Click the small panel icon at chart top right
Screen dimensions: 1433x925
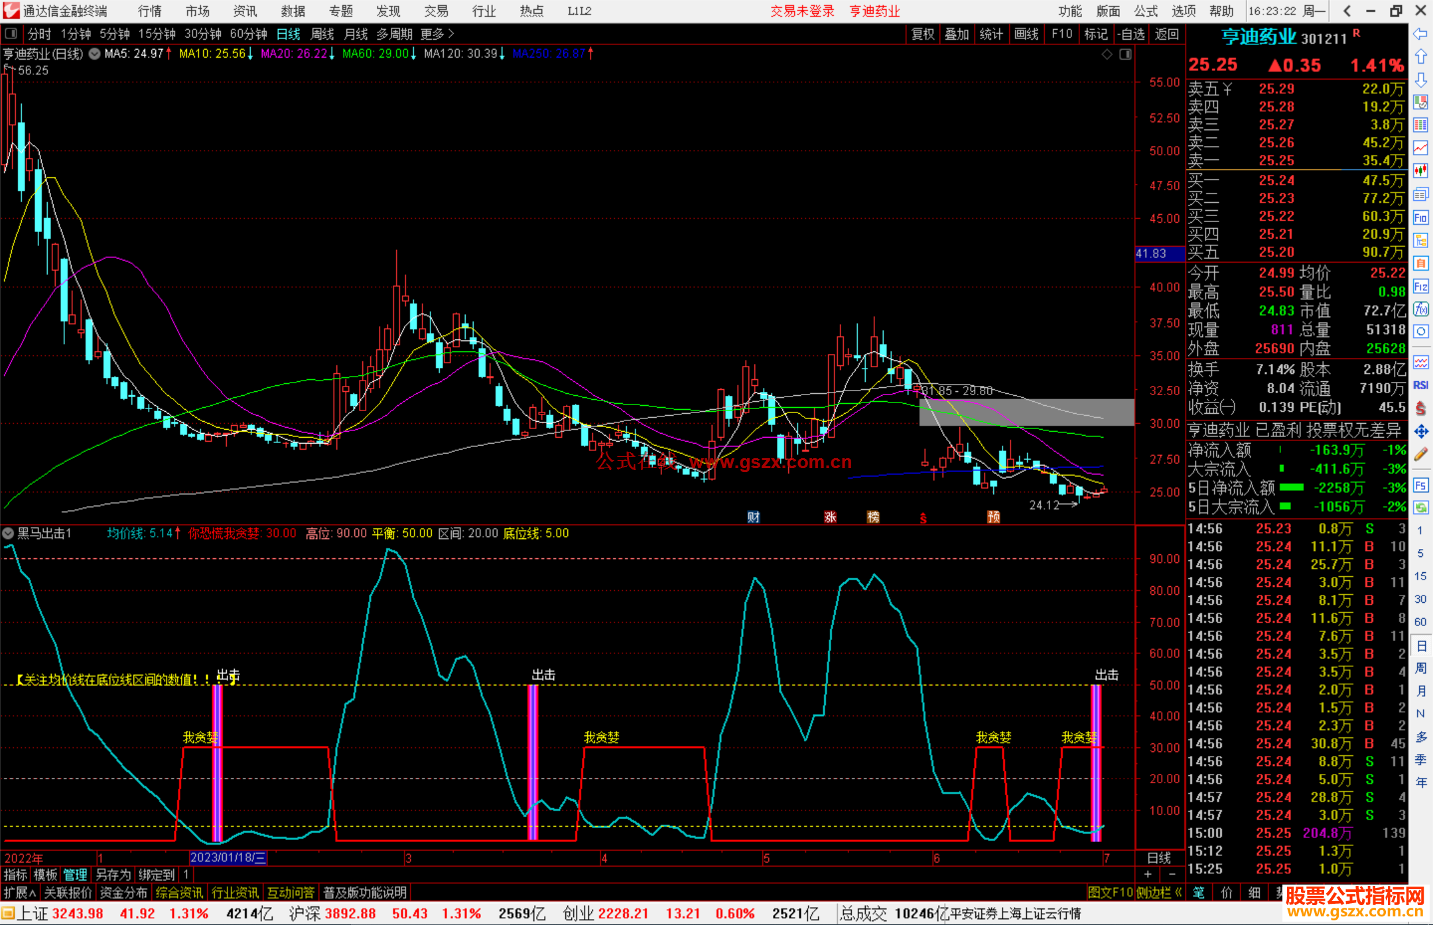(x=1125, y=54)
